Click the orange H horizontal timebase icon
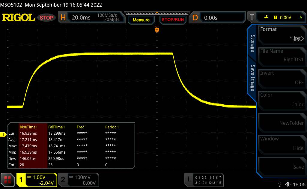 (x=63, y=18)
